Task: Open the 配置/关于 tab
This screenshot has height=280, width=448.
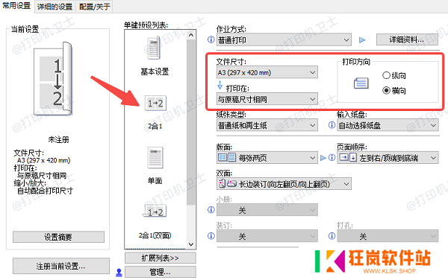Action: coord(94,7)
